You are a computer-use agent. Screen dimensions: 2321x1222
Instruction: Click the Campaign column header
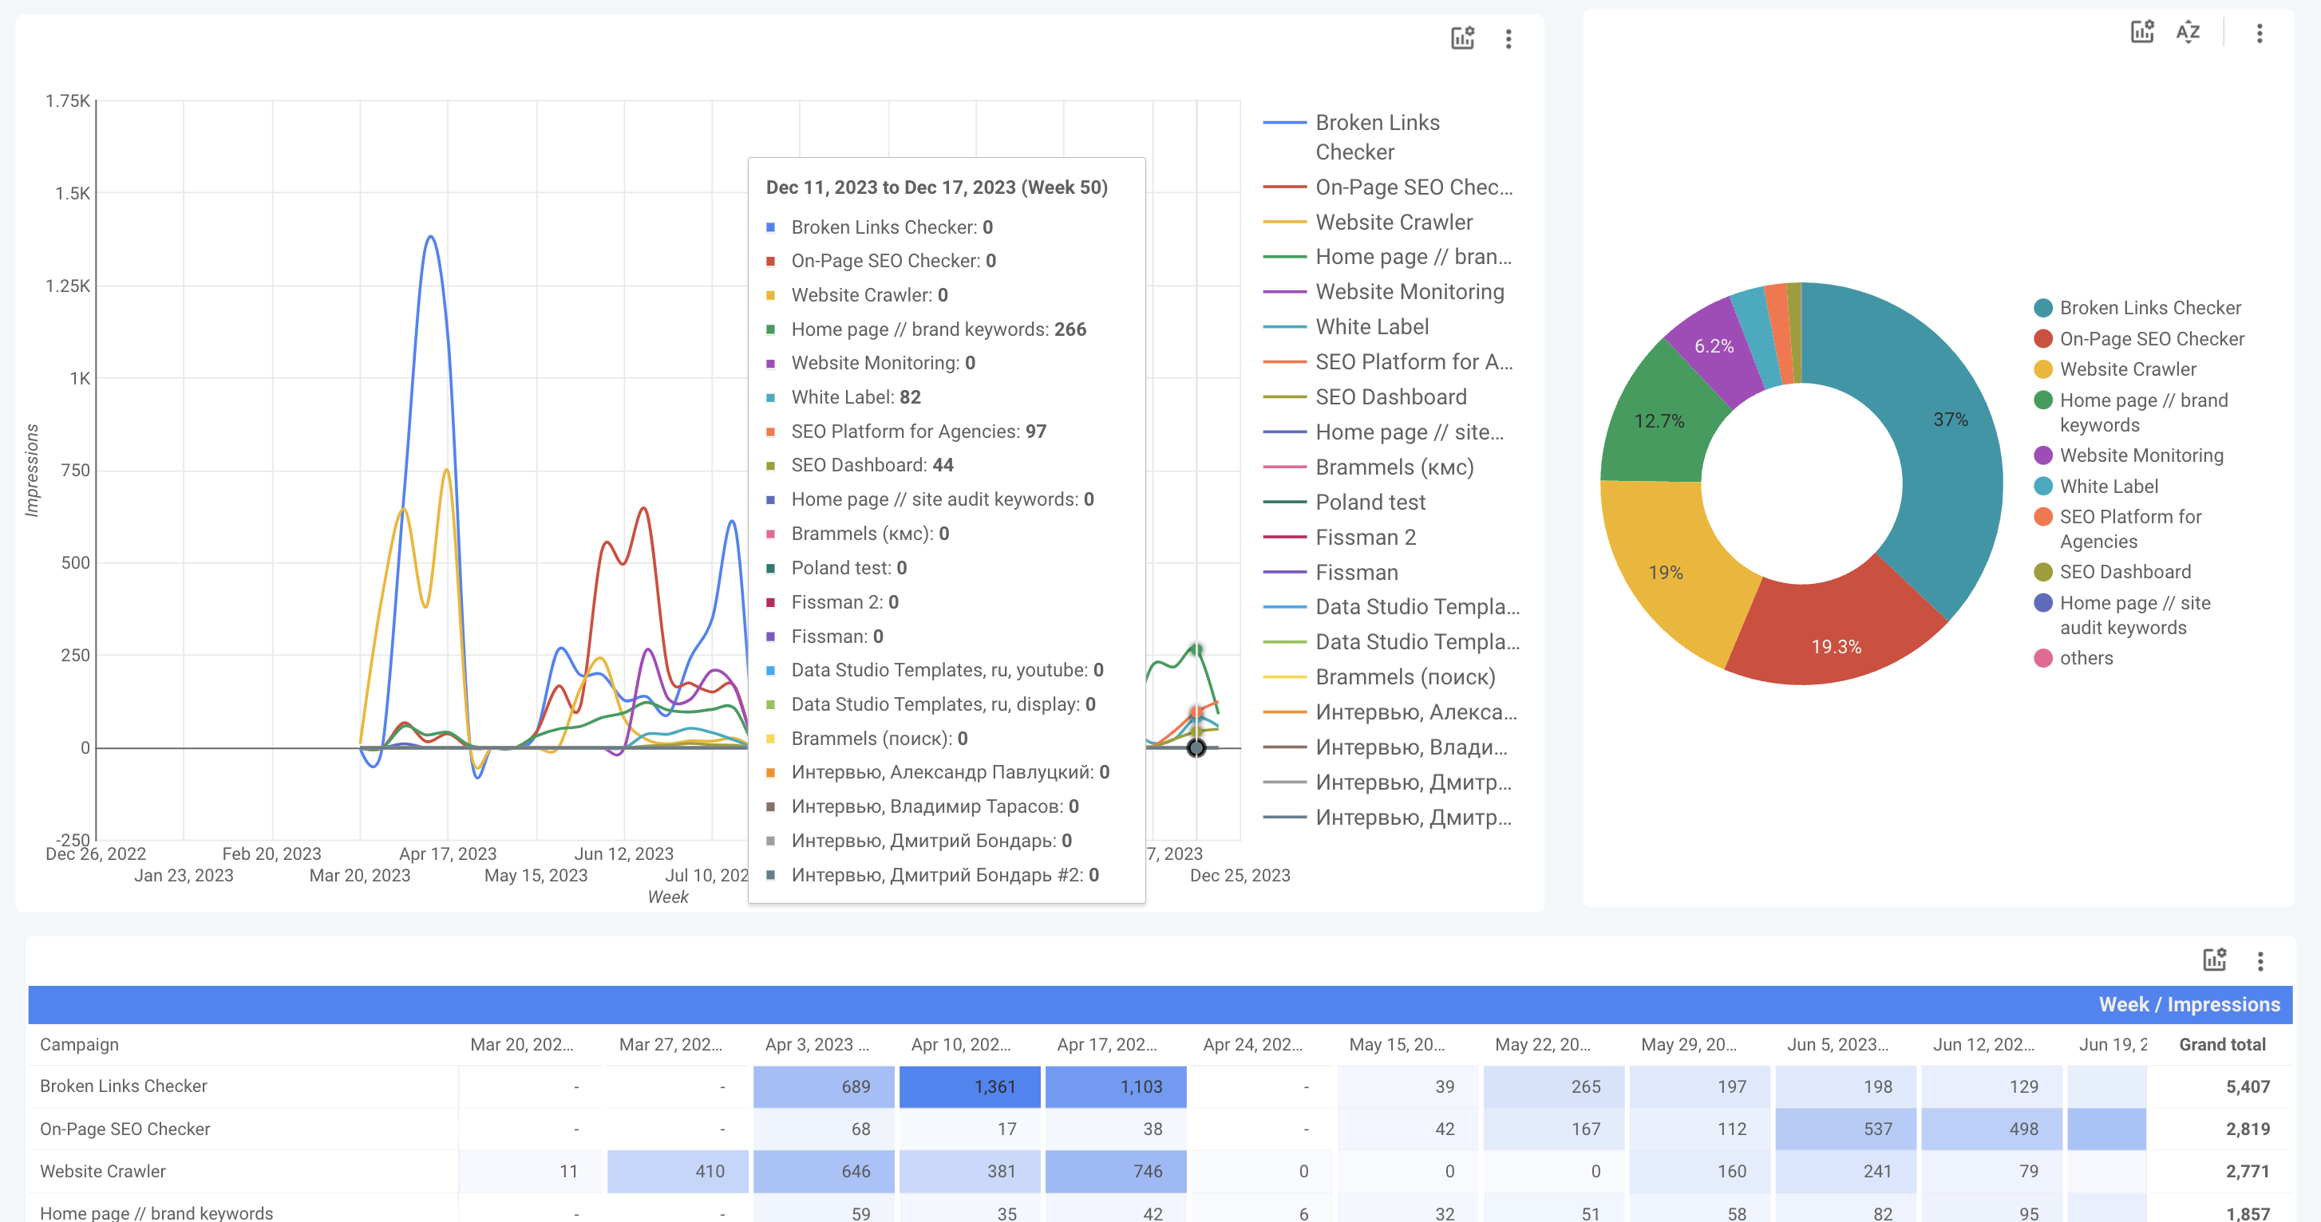coord(79,1045)
